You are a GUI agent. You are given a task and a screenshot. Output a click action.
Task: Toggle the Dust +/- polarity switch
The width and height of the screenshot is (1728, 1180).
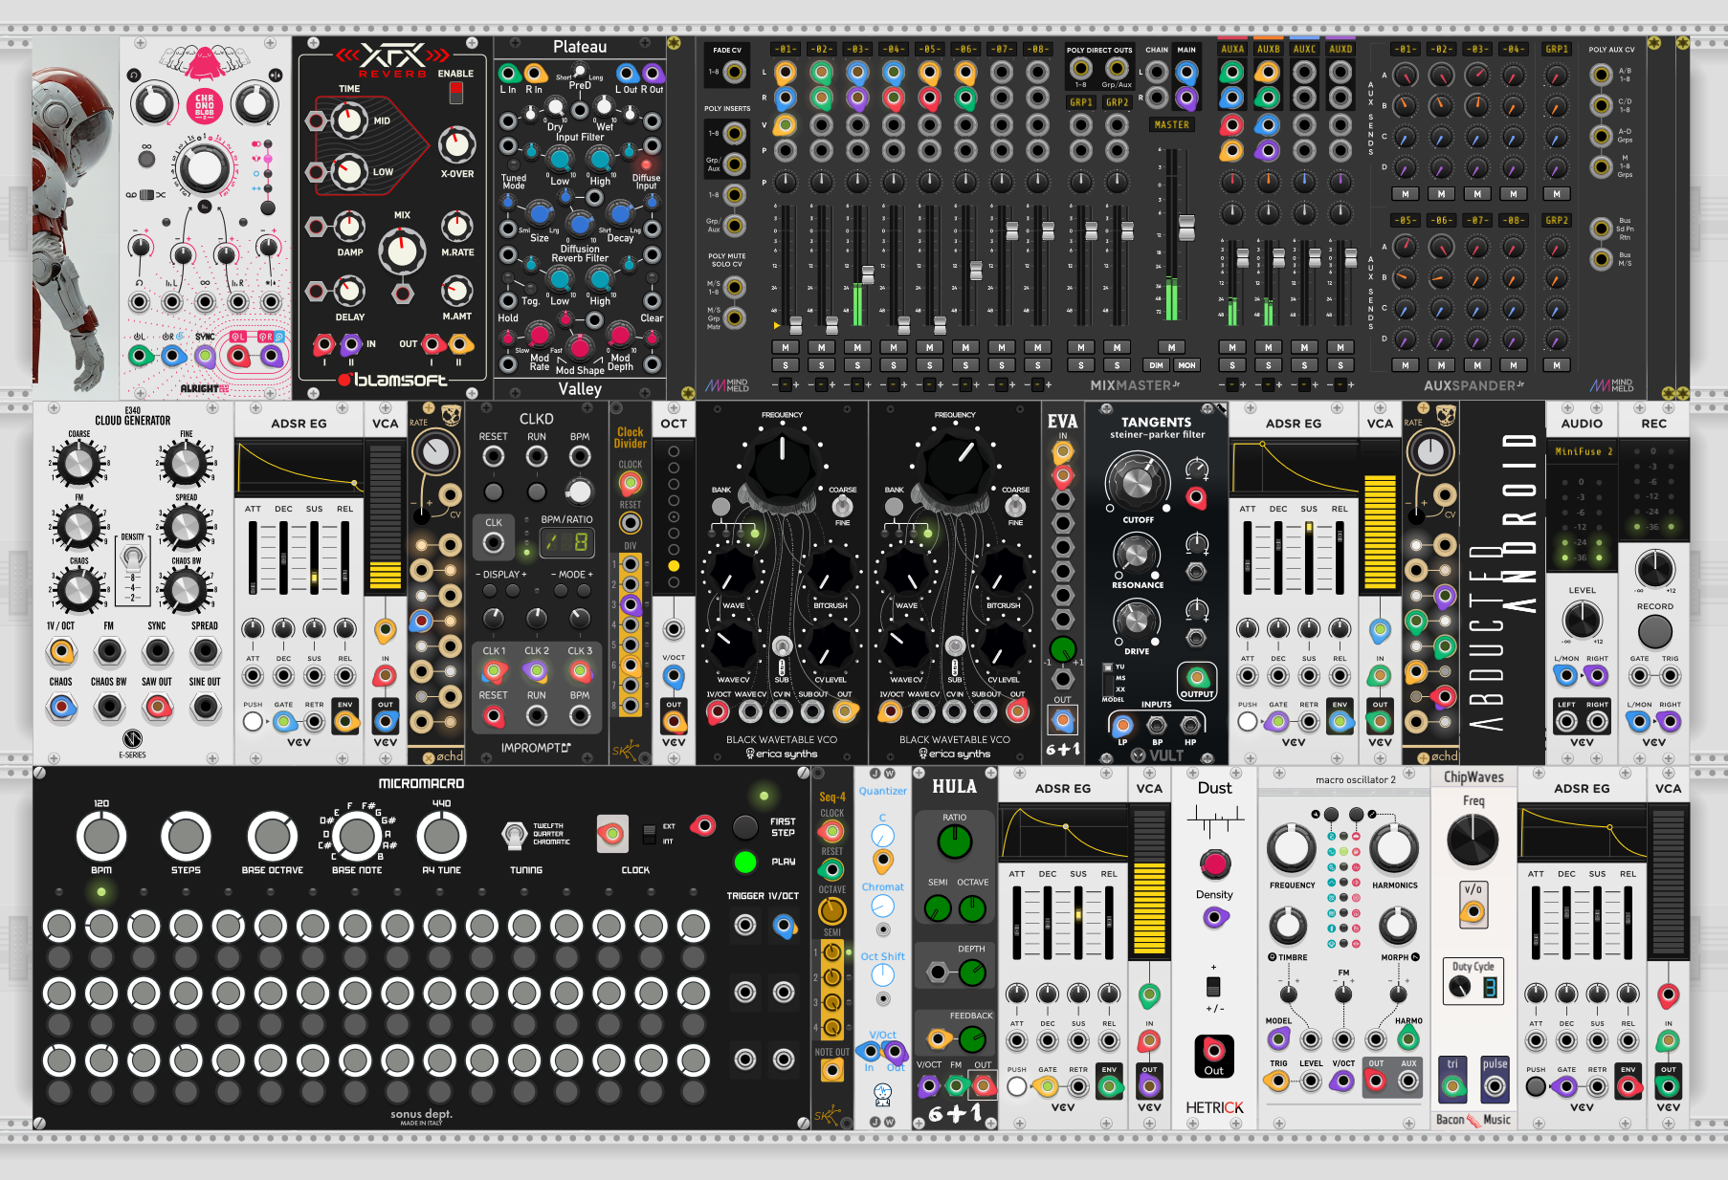coord(1213,986)
